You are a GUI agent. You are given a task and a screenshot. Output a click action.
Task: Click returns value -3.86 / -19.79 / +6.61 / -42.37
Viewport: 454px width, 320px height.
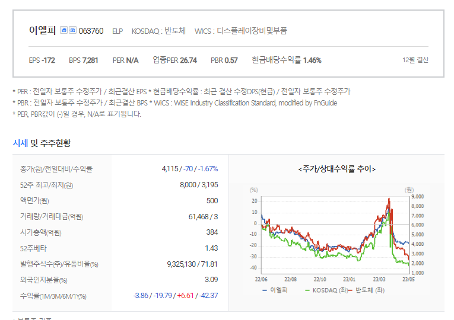pos(176,296)
